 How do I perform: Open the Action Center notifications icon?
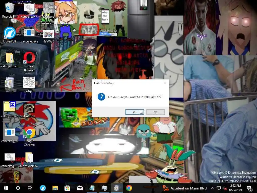coord(249,188)
